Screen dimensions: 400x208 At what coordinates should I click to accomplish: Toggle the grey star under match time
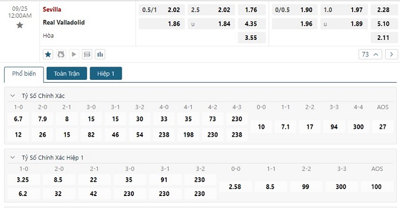coord(19,25)
